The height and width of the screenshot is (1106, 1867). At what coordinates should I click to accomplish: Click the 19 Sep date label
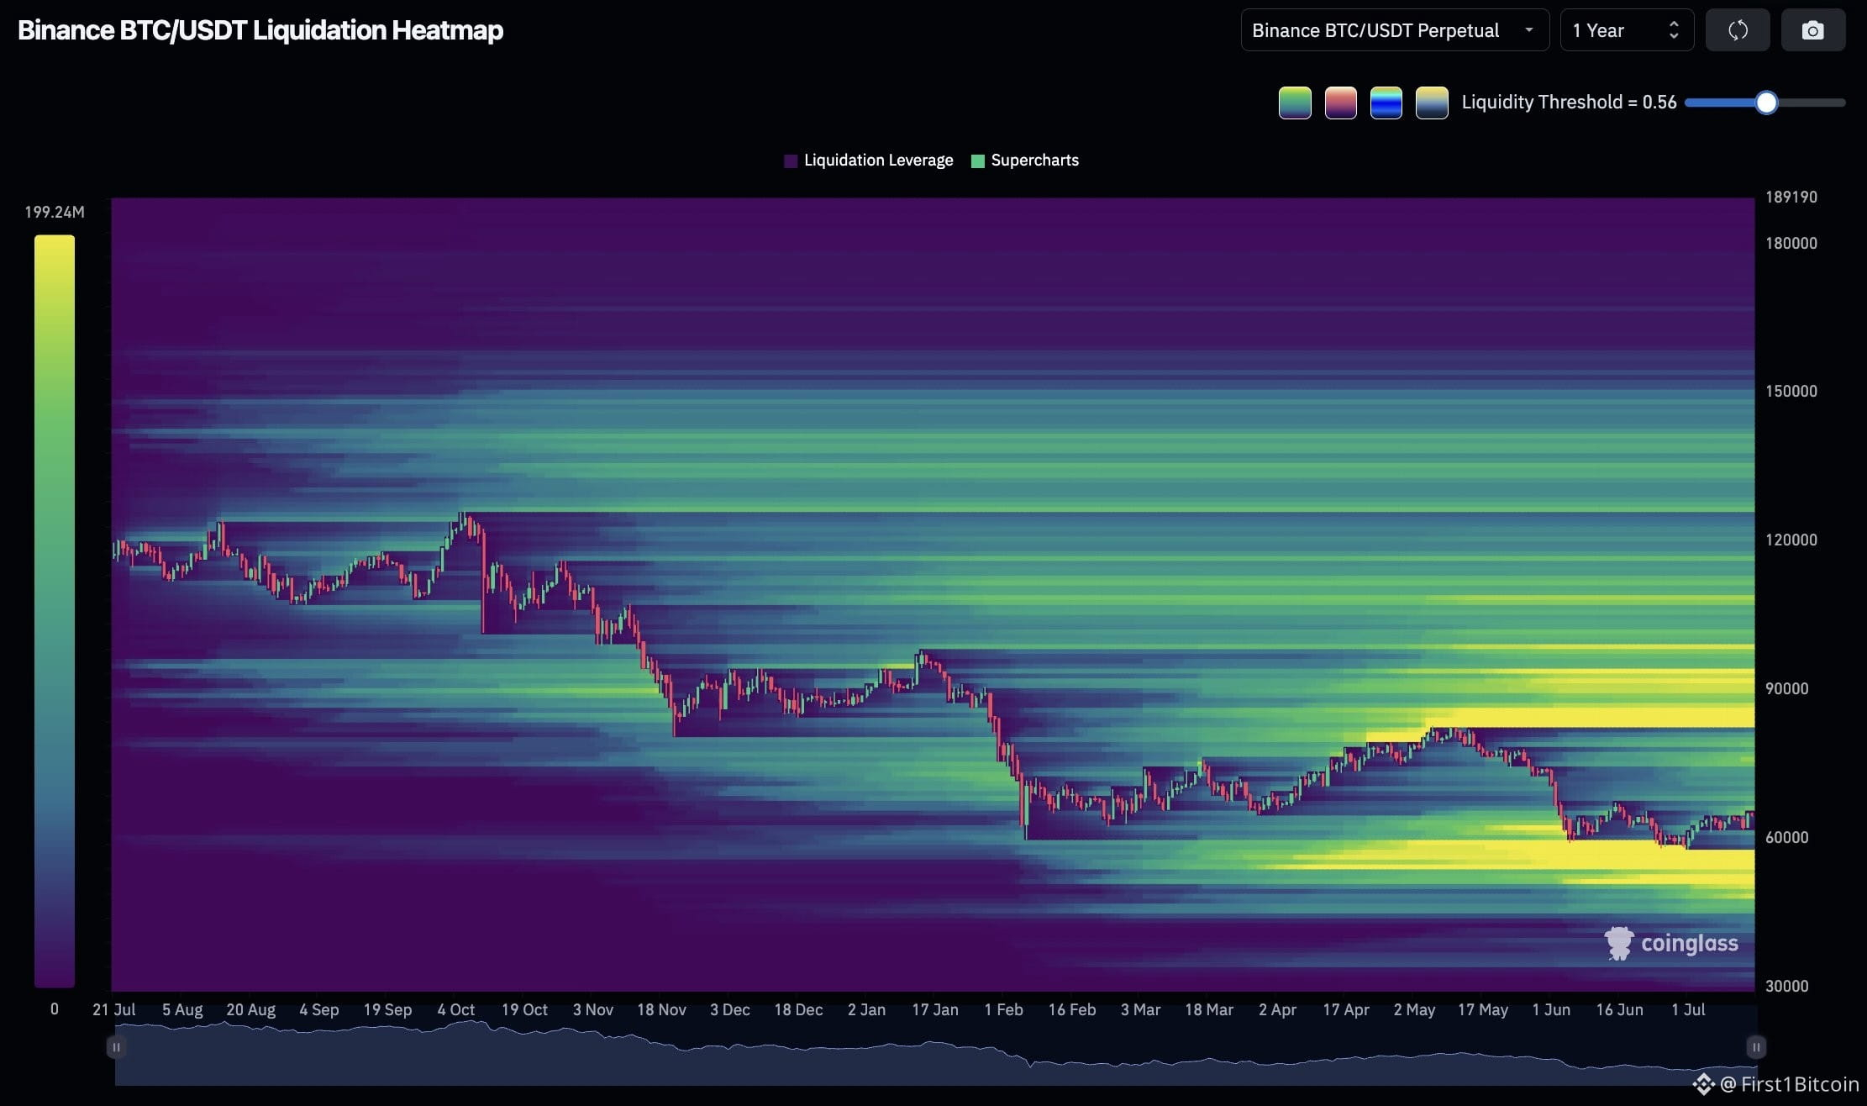point(388,1010)
